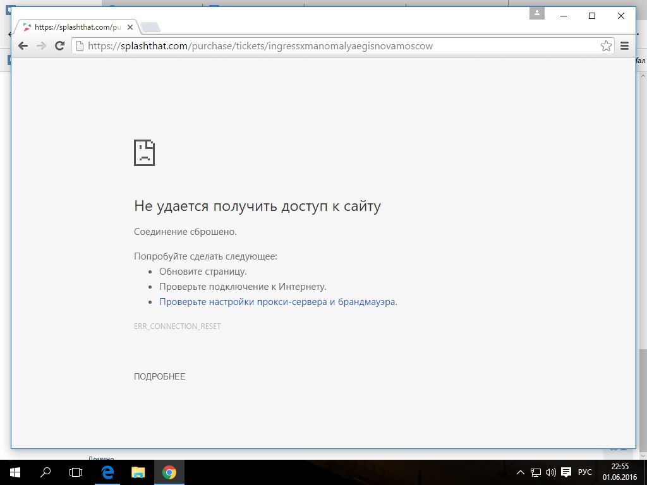This screenshot has width=647, height=485.
Task: Click ПОДРОБНЕЕ for details
Action: point(160,376)
